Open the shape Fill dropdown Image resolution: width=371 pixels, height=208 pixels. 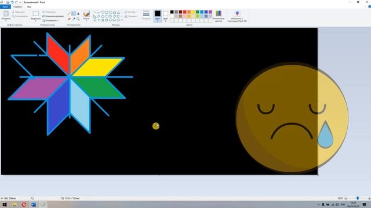(131, 16)
